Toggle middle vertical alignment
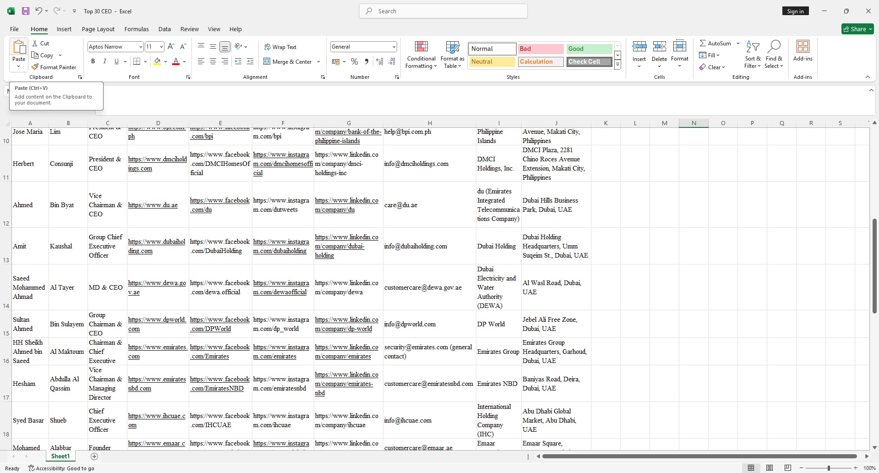879x473 pixels. point(213,46)
